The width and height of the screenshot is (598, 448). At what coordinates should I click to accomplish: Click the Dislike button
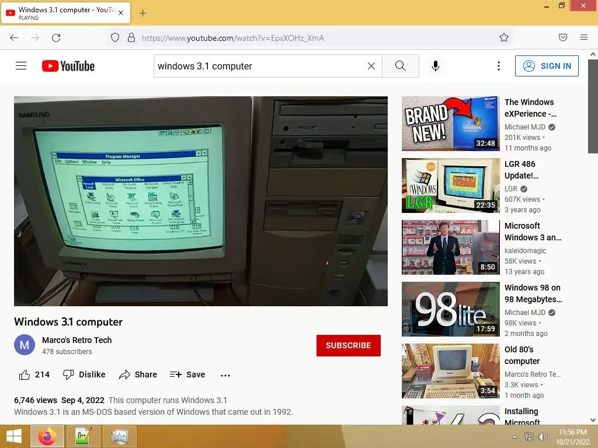(84, 374)
